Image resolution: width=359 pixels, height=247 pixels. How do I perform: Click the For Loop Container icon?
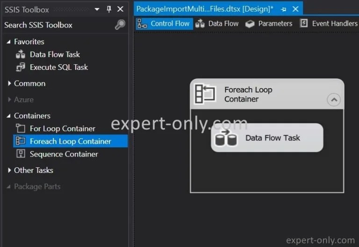pos(21,129)
